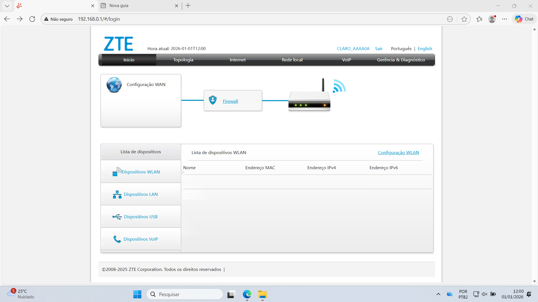Viewport: 538px width, 302px height.
Task: Select the Dispositivos WLAN antenna icon
Action: pos(117,171)
